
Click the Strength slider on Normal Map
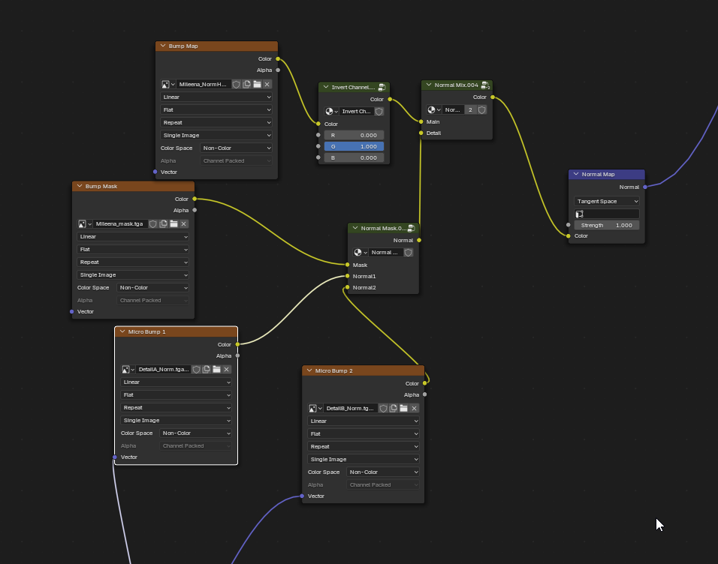click(607, 226)
